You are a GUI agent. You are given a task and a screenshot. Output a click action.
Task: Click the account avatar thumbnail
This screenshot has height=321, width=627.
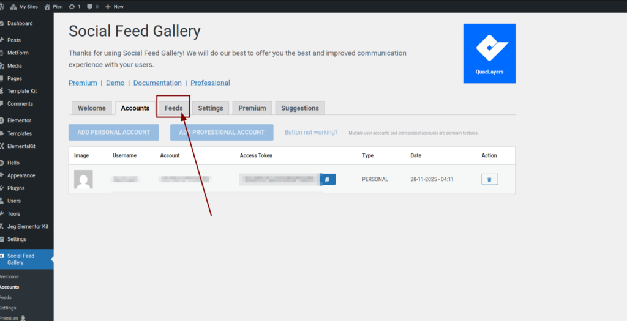(83, 179)
